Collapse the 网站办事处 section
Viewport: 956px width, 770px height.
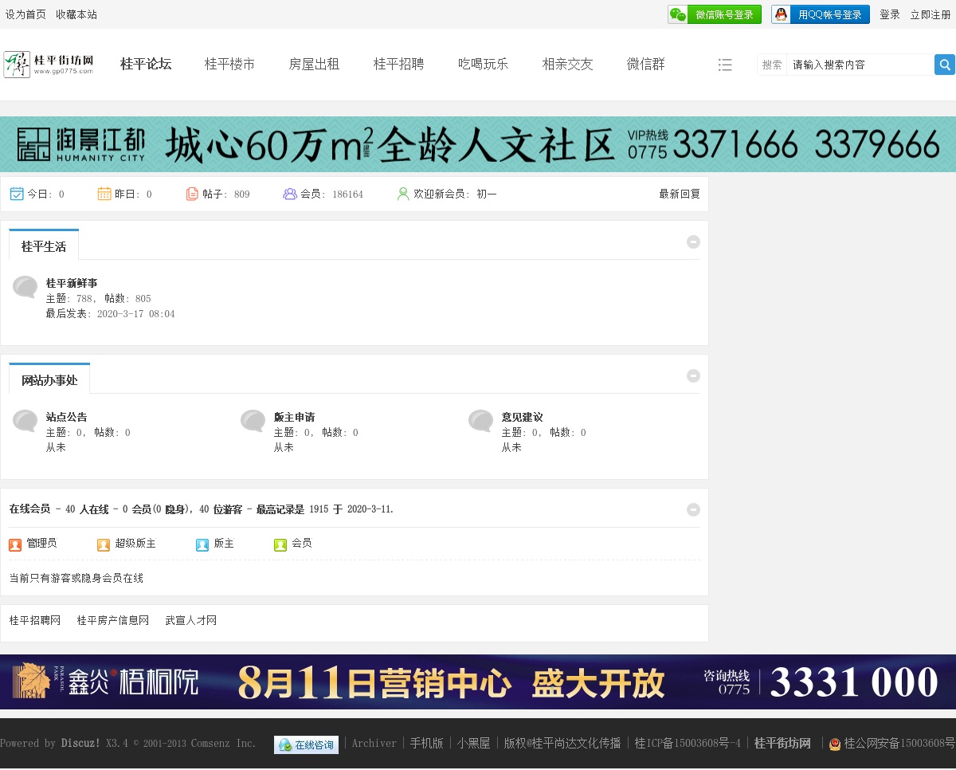click(x=693, y=375)
